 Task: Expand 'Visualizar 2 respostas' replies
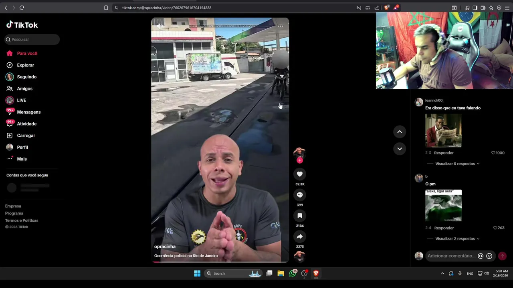[457, 239]
